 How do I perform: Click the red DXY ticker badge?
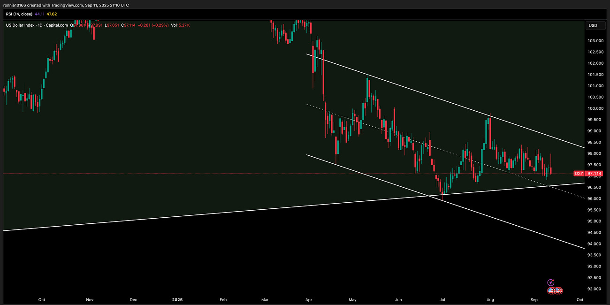[579, 174]
